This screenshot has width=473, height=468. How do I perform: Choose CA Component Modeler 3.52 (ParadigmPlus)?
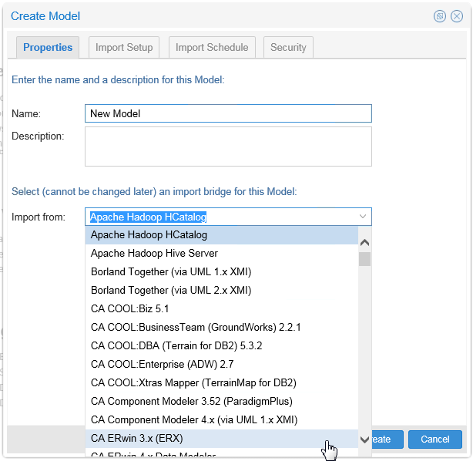191,401
